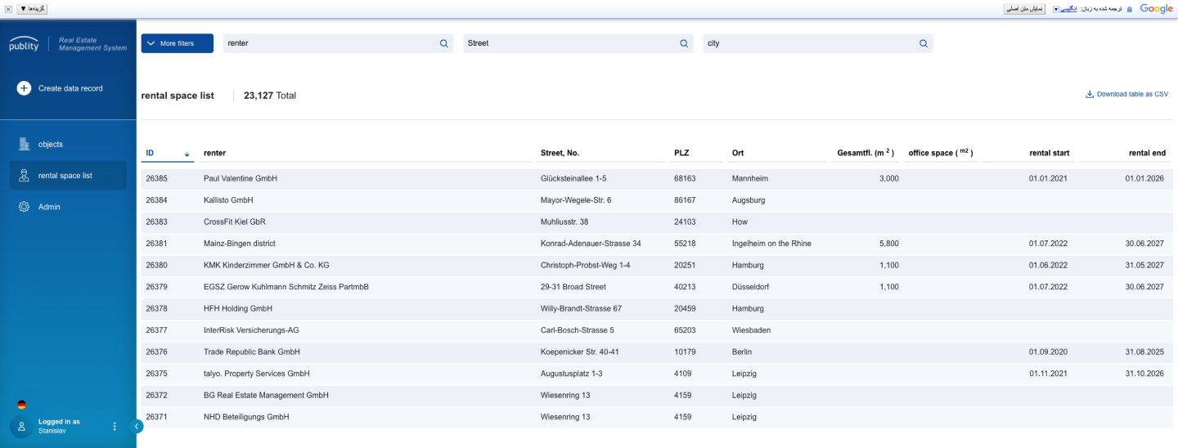Open the translated language dropdown arrow
The width and height of the screenshot is (1178, 448).
[x=1056, y=9]
